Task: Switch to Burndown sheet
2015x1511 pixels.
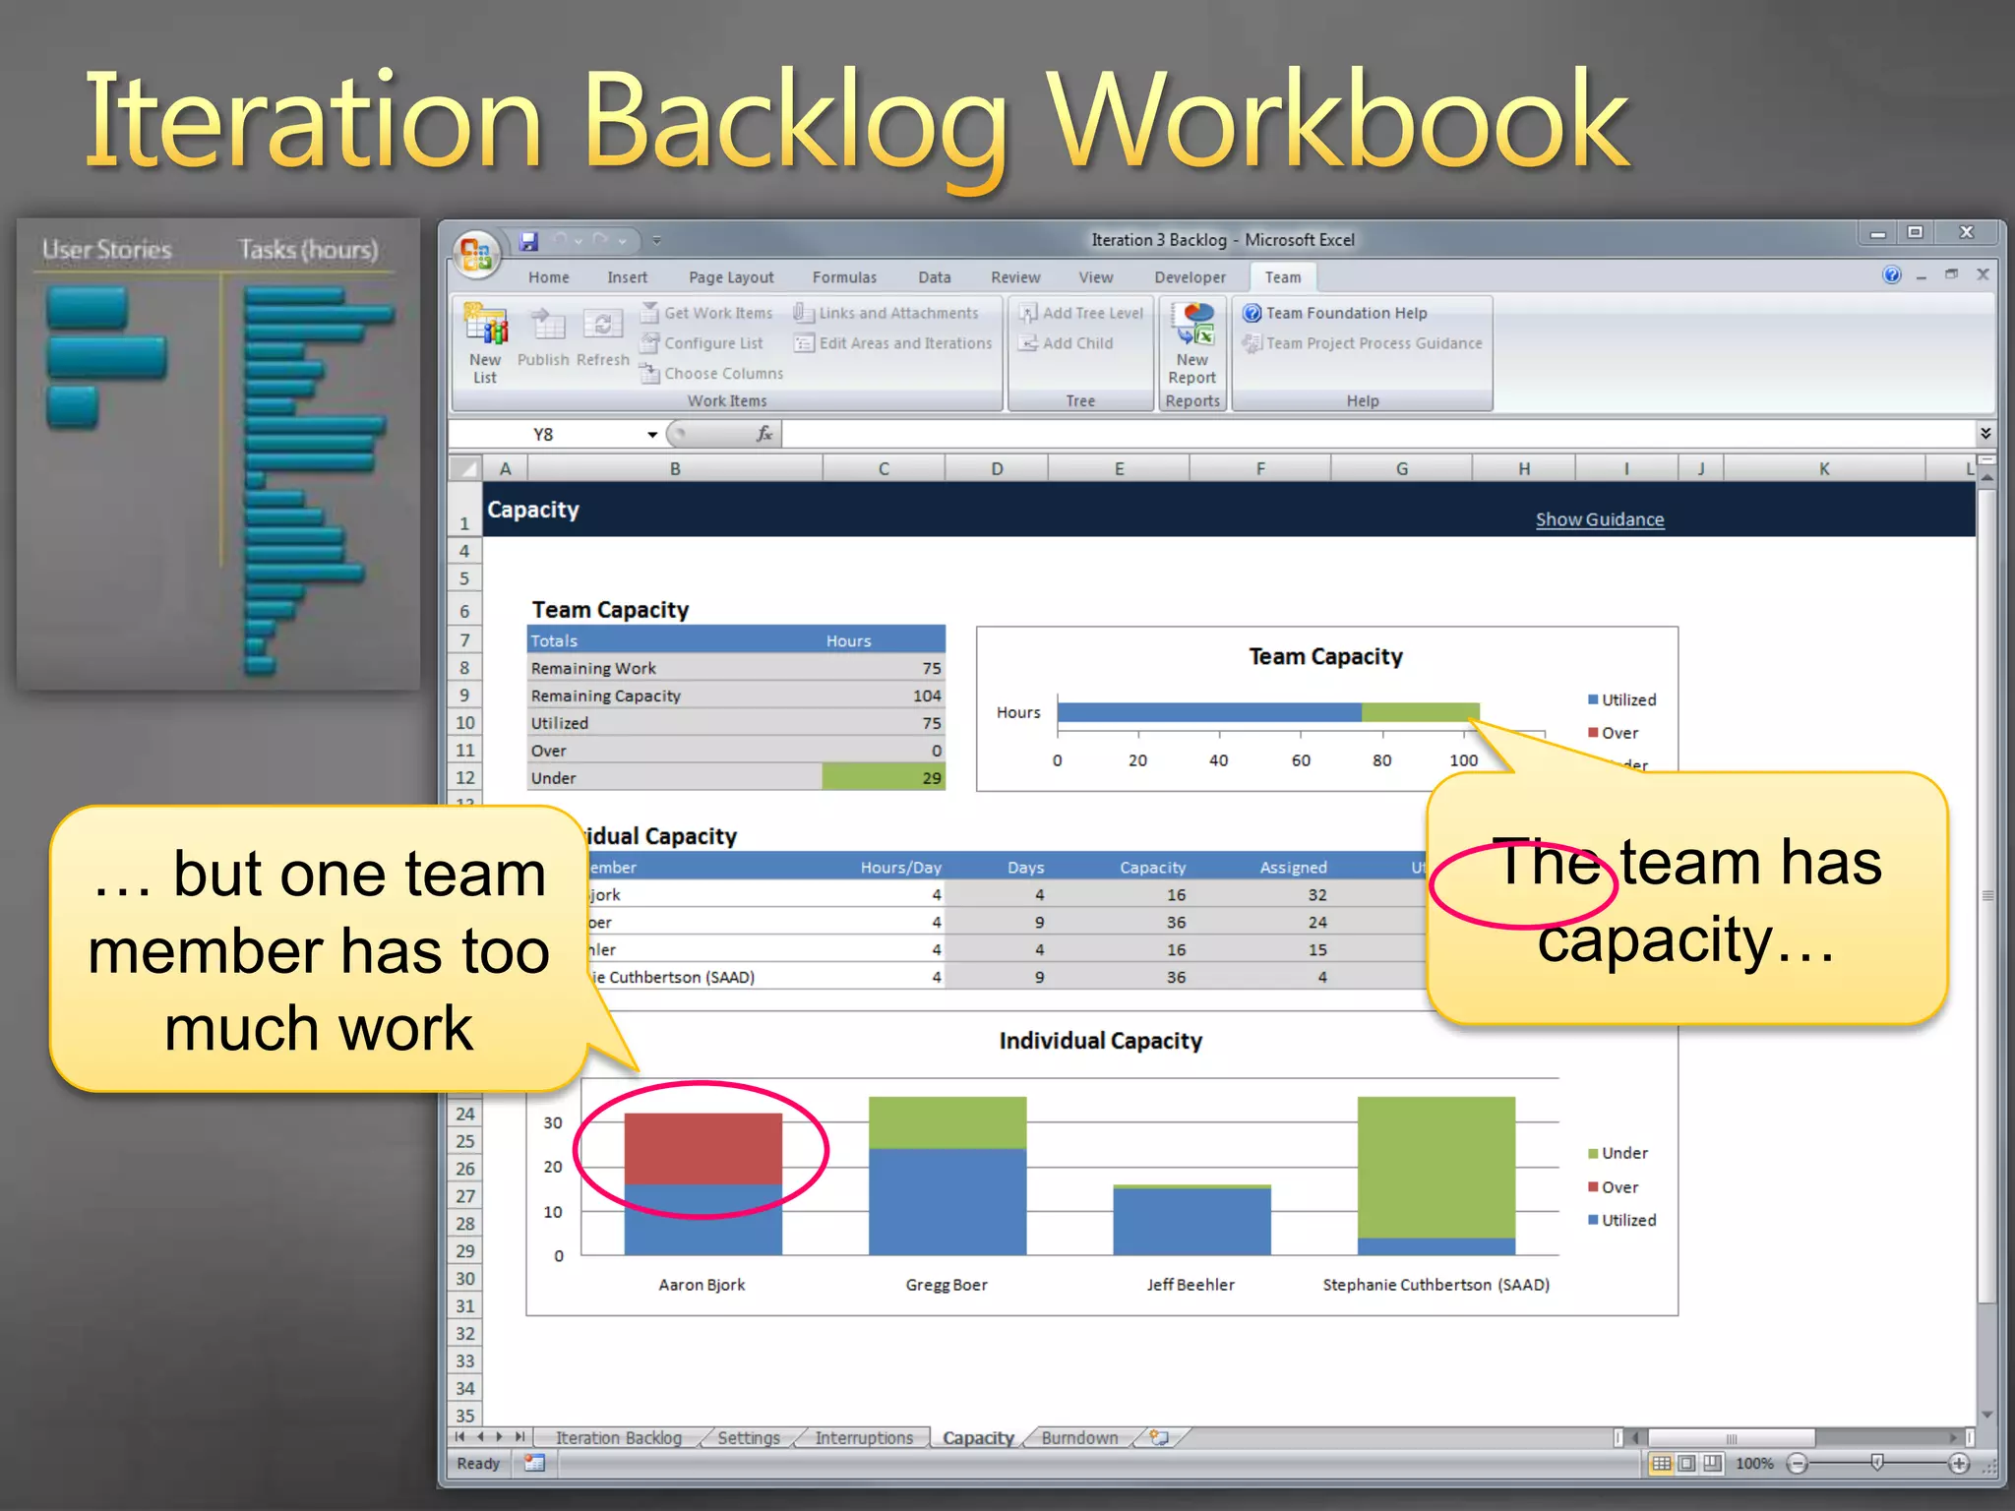Action: point(1079,1438)
